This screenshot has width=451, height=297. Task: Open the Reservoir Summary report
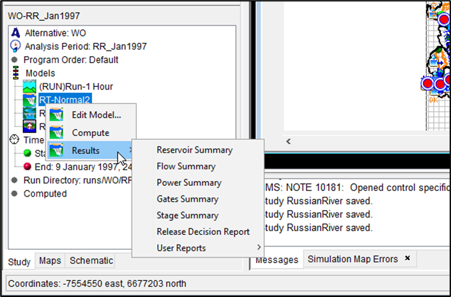pyautogui.click(x=194, y=150)
